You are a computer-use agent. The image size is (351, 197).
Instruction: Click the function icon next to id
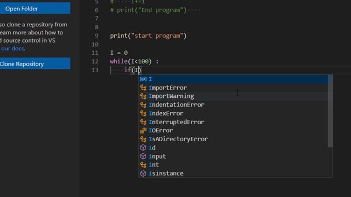coord(143,148)
